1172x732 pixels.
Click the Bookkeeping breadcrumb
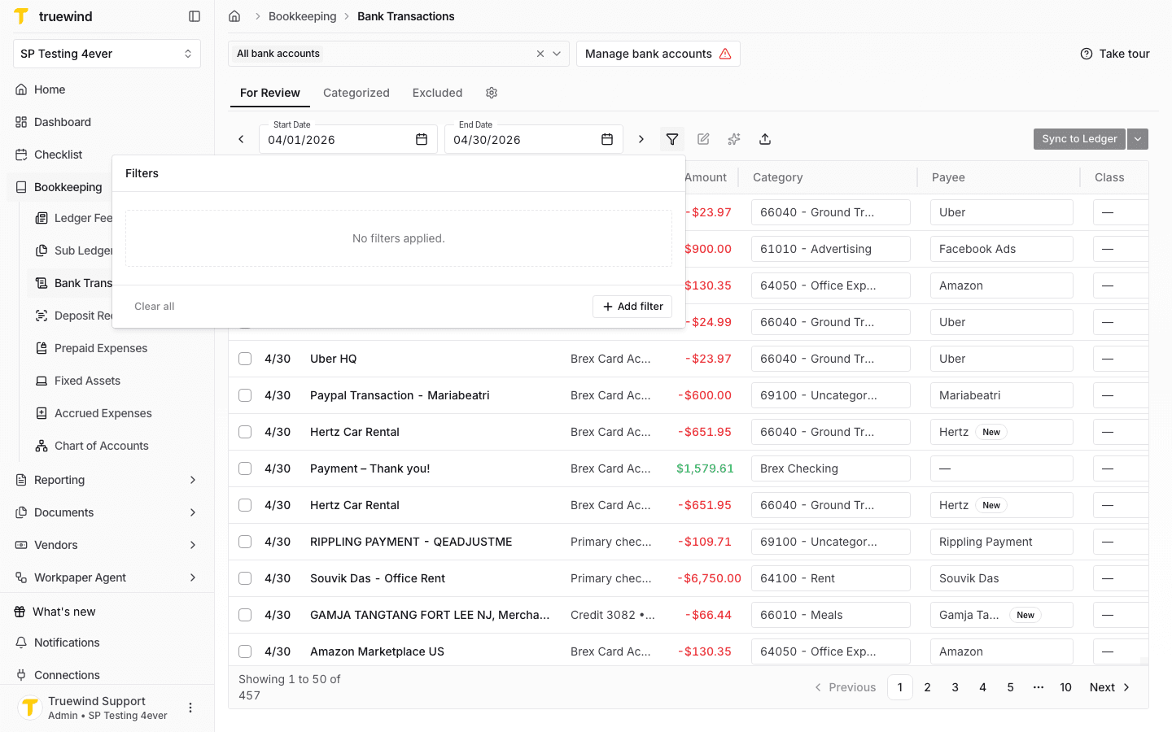click(x=302, y=16)
